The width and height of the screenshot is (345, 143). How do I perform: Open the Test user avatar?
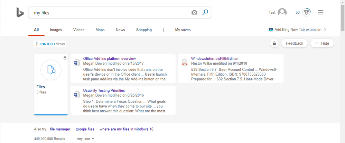coord(282,12)
